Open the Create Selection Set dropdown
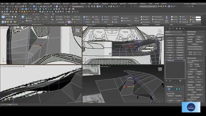The height and width of the screenshot is (116, 206). pos(78,6)
